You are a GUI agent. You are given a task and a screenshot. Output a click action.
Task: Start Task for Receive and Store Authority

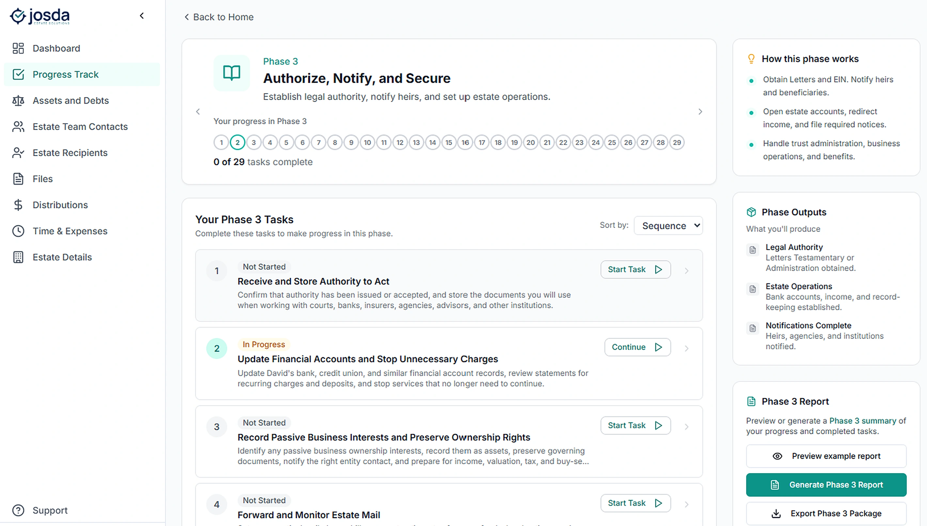(636, 270)
